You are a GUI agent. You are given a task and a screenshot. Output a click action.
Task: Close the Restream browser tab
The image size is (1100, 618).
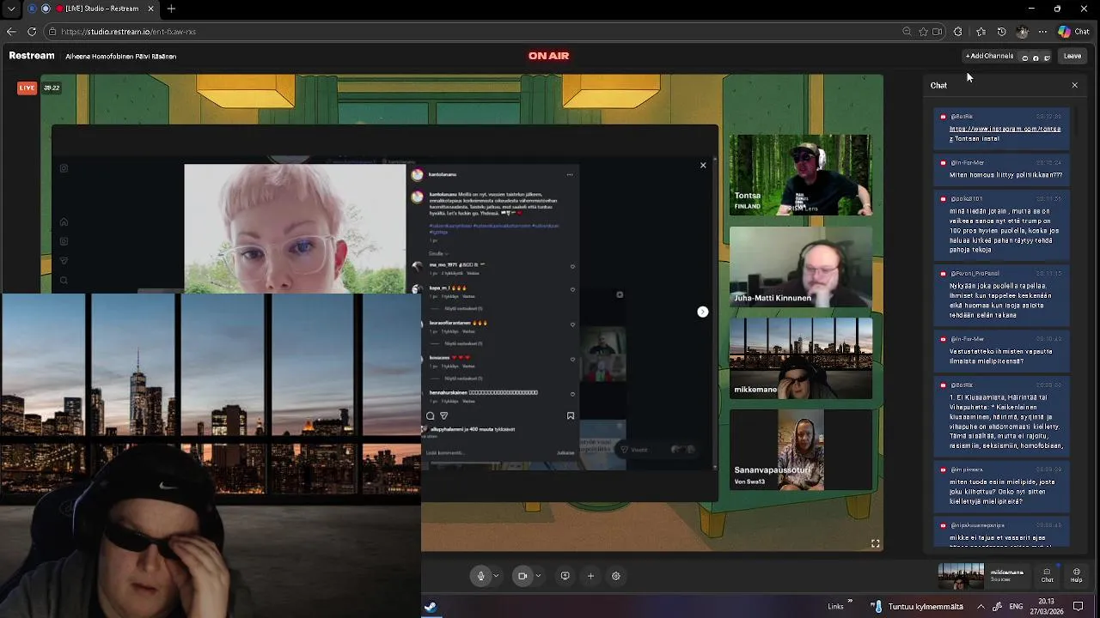pos(150,9)
